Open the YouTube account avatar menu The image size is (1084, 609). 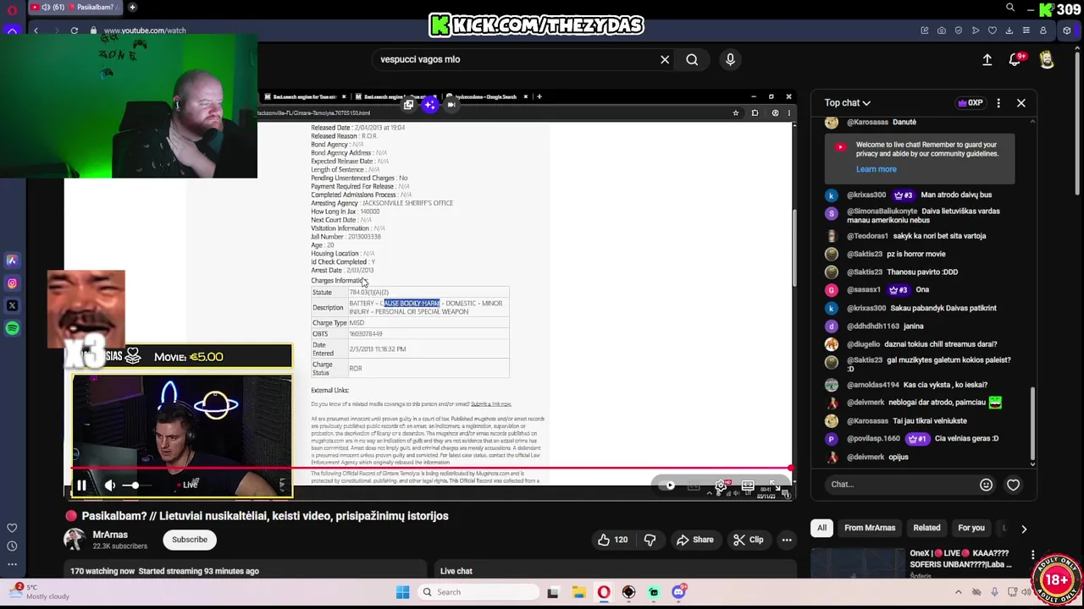coord(1047,59)
